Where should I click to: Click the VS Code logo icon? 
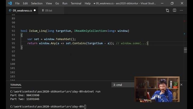[x=10, y=3]
